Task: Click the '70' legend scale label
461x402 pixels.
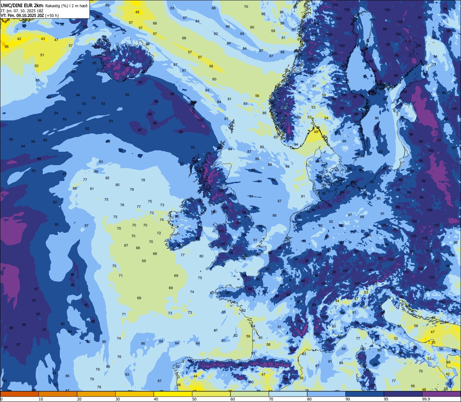Action: coord(271,399)
